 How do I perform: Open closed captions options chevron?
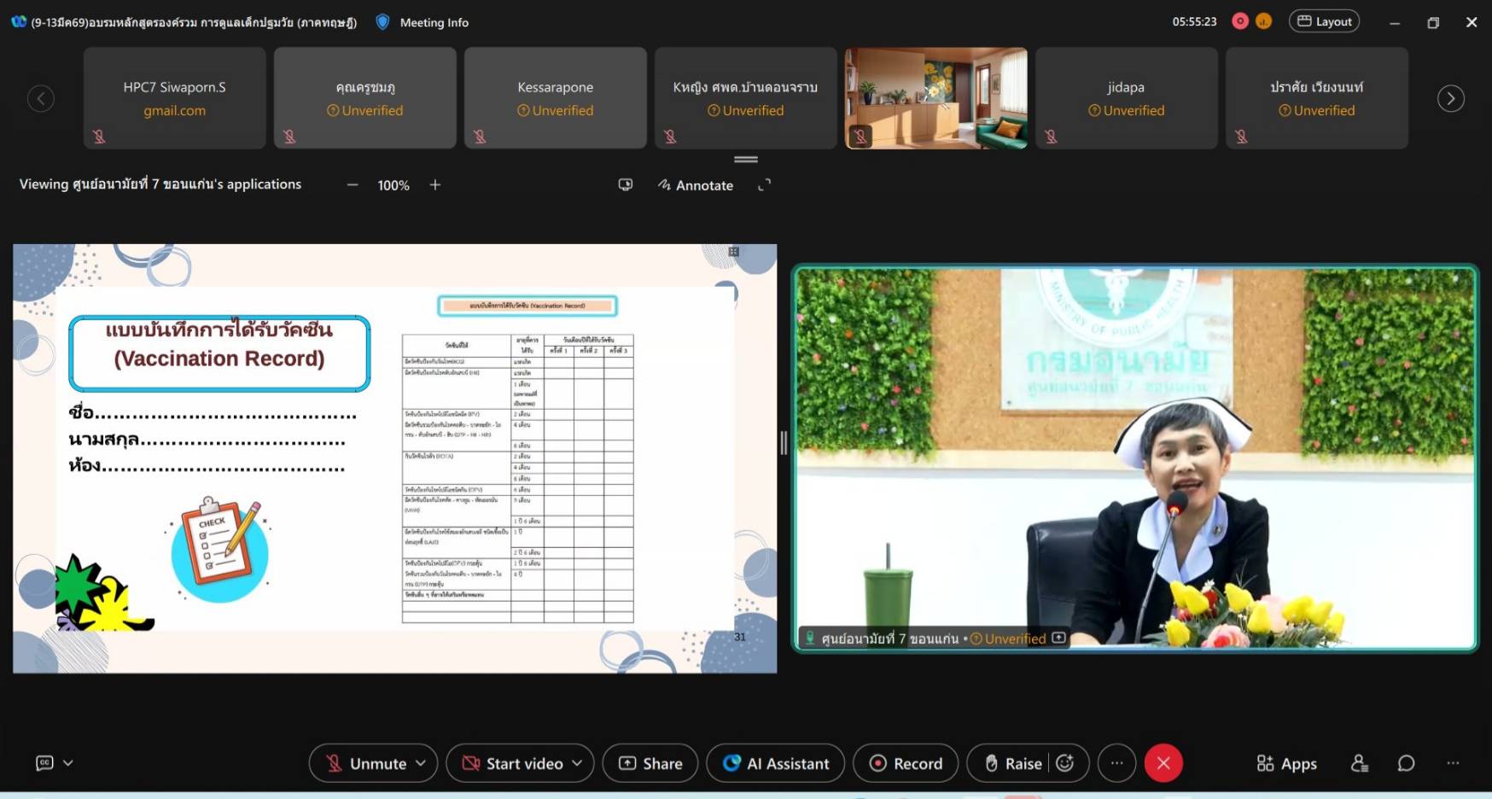pos(68,763)
